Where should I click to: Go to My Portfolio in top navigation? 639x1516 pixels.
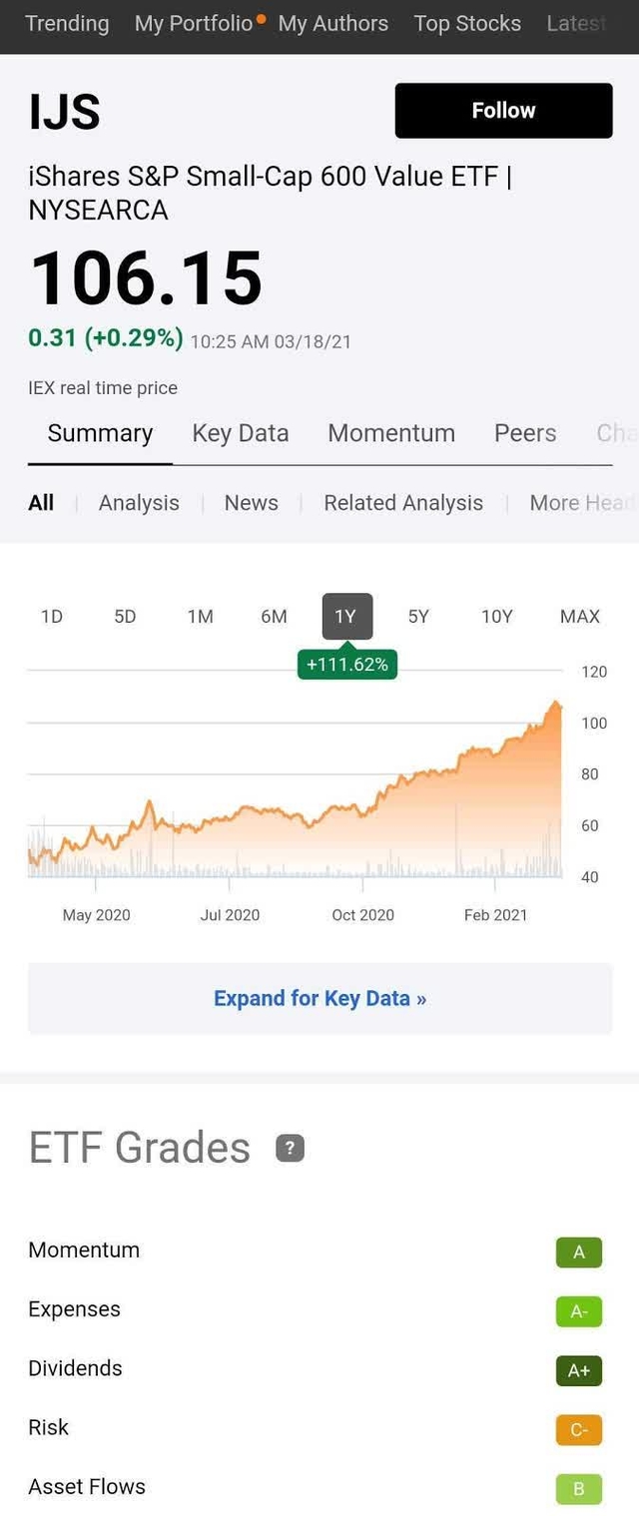click(194, 23)
